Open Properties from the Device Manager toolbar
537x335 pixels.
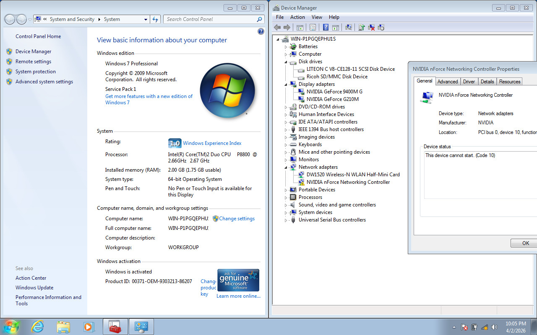click(313, 27)
